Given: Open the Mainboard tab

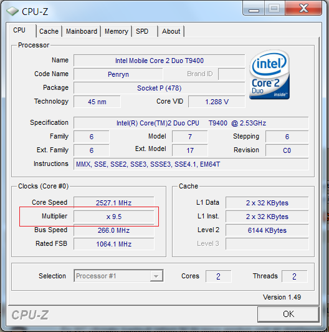Looking at the screenshot, I should (x=82, y=31).
